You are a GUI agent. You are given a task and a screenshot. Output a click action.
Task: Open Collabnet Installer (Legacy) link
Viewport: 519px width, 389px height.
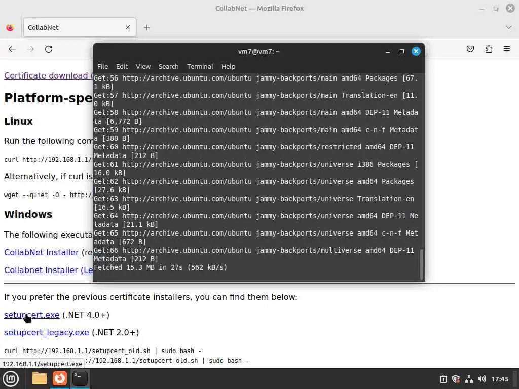[48, 270]
